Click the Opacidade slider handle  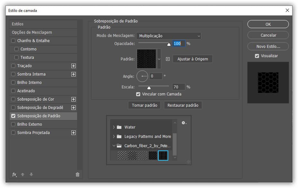pos(169,45)
